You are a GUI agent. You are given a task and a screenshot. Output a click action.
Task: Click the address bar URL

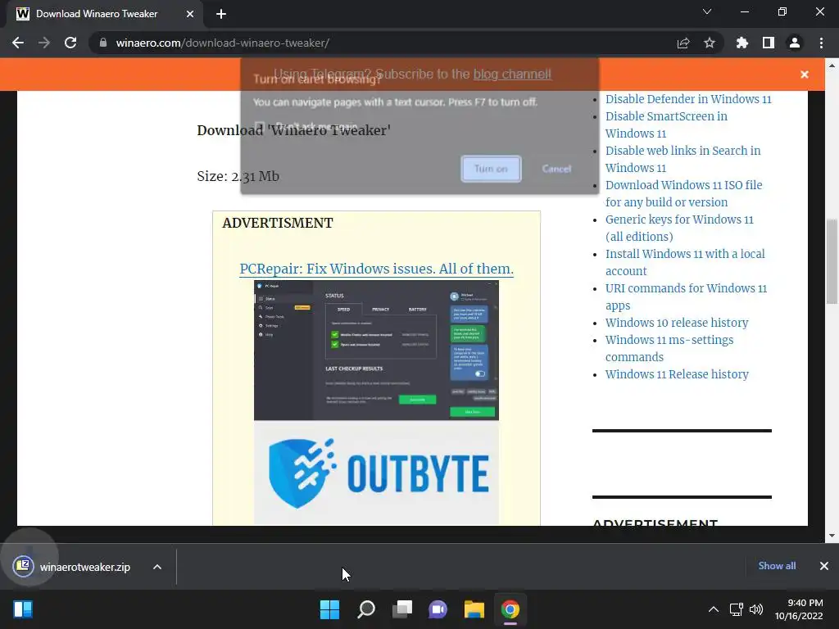[x=222, y=43]
